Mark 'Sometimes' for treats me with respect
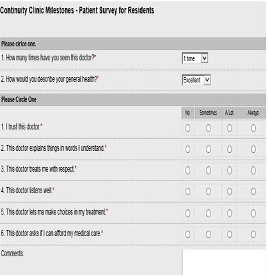The width and height of the screenshot is (268, 277). (x=208, y=170)
